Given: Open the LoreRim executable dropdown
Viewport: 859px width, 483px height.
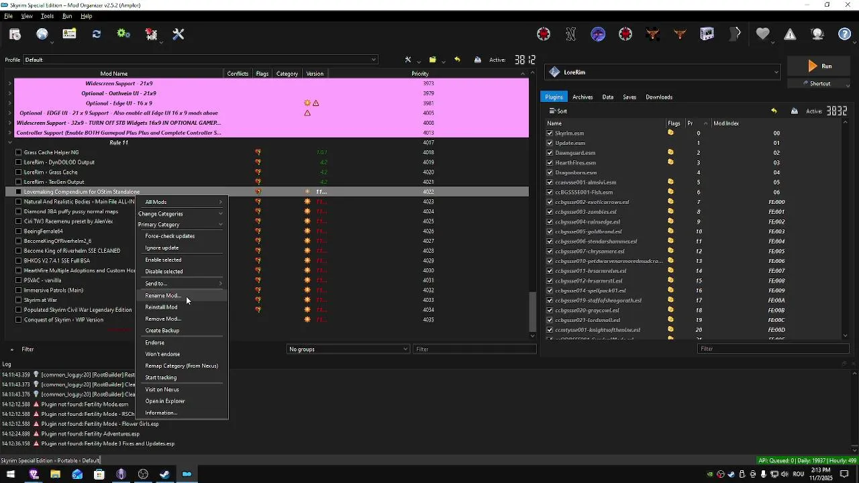Looking at the screenshot, I should [663, 72].
